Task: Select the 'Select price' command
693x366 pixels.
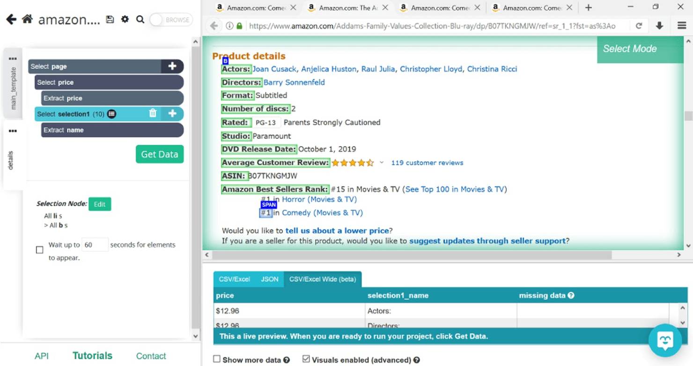Action: [109, 82]
